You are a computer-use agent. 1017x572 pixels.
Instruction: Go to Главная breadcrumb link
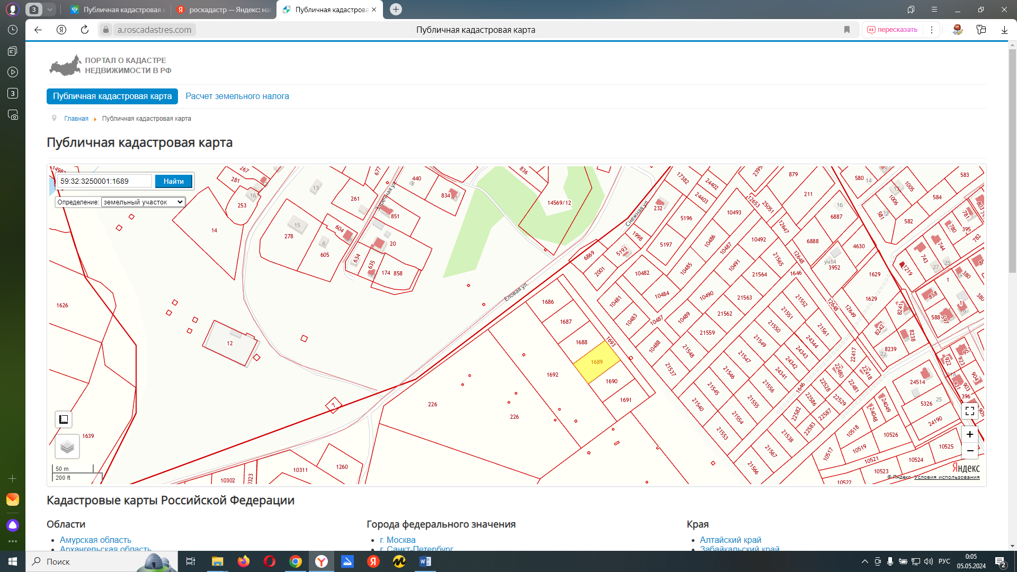76,119
